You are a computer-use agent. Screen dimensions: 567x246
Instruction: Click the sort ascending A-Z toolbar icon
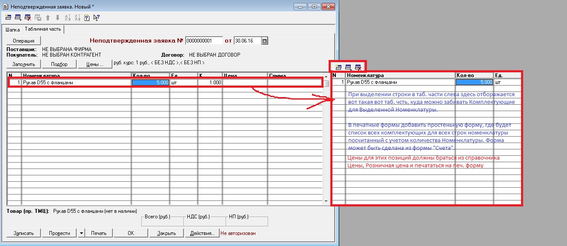click(x=67, y=17)
